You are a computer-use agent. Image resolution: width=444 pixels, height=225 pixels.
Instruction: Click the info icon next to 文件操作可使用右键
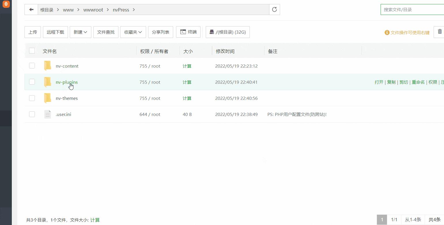387,33
